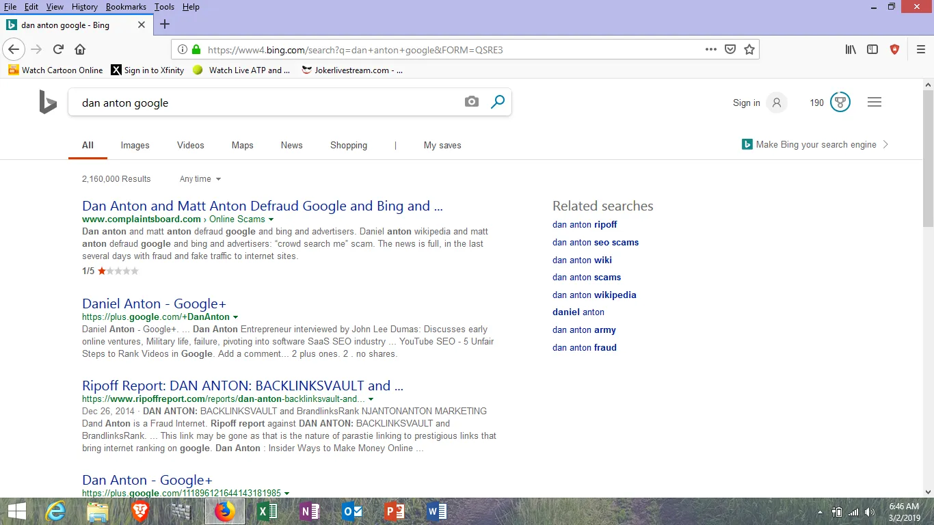Open Bing settings hamburger menu
Image resolution: width=934 pixels, height=525 pixels.
click(875, 103)
